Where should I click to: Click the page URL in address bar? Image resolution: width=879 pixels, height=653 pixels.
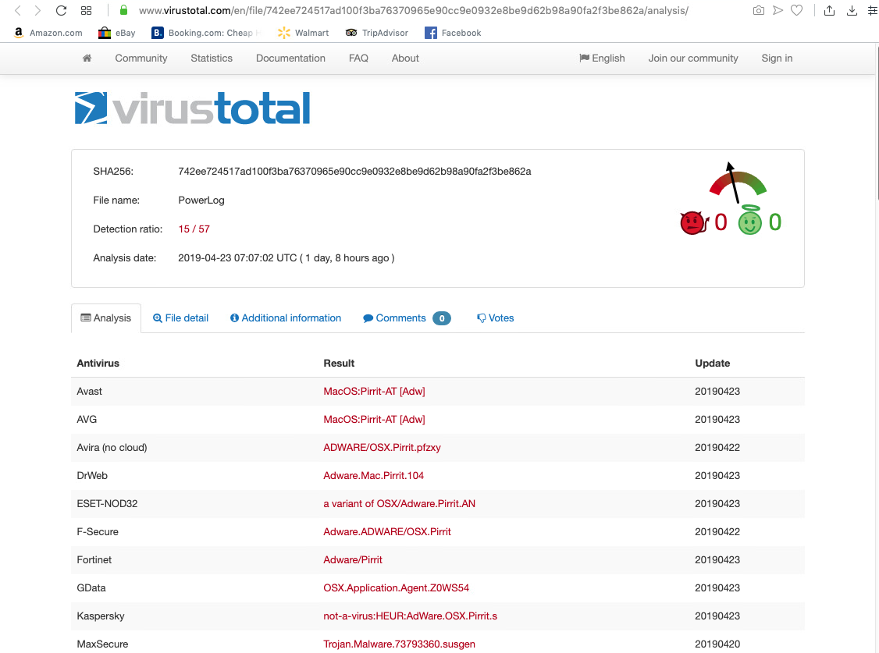tap(414, 11)
